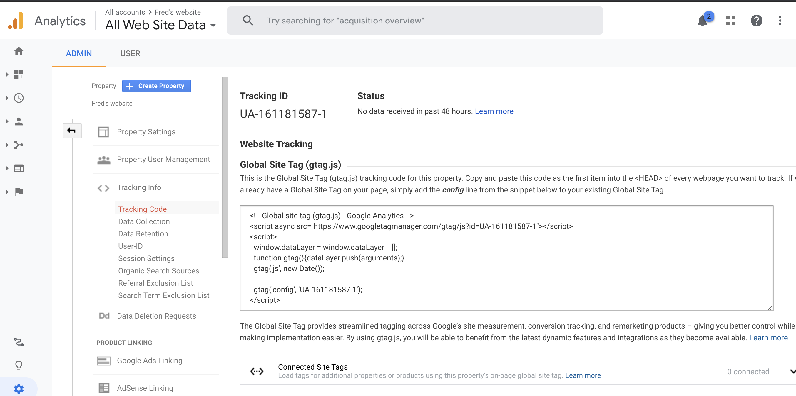Select Data Collection under Tracking Info
Image resolution: width=796 pixels, height=396 pixels.
[x=144, y=221]
